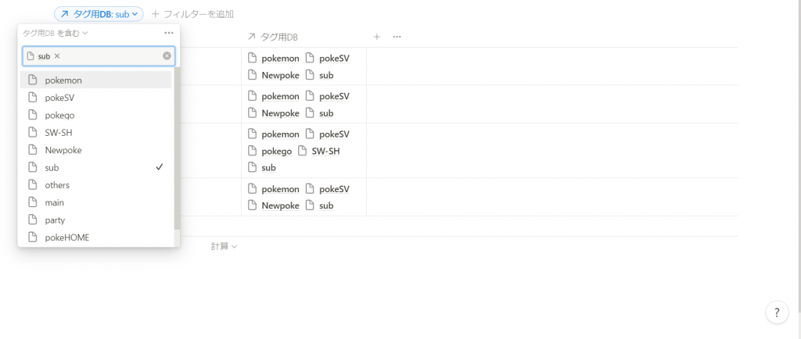Open the filter popup three-dot menu

click(x=169, y=33)
